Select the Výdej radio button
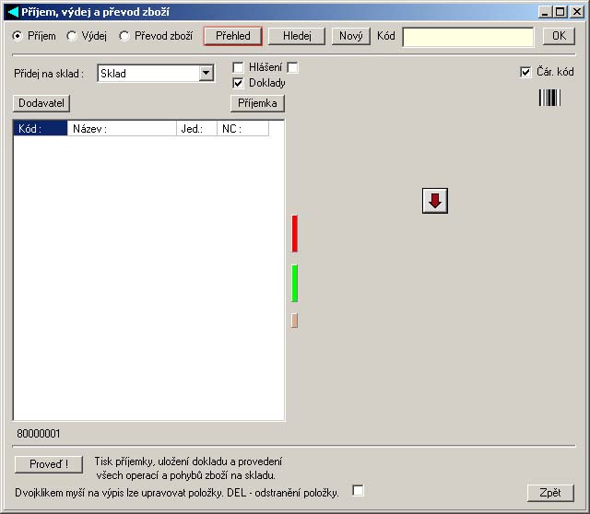590x514 pixels. 72,36
